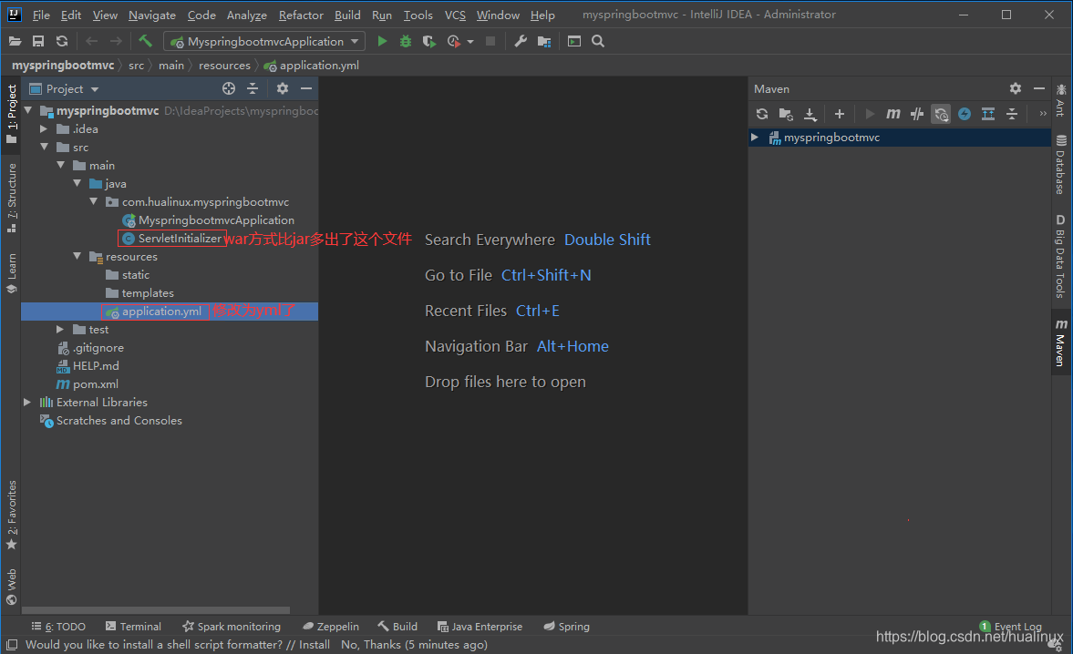Screen dimensions: 1073x654
Task: Collapse all in Project panel
Action: (x=253, y=89)
